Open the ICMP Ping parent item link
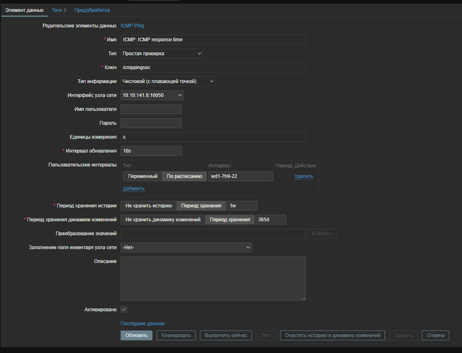This screenshot has height=353, width=462. 132,26
